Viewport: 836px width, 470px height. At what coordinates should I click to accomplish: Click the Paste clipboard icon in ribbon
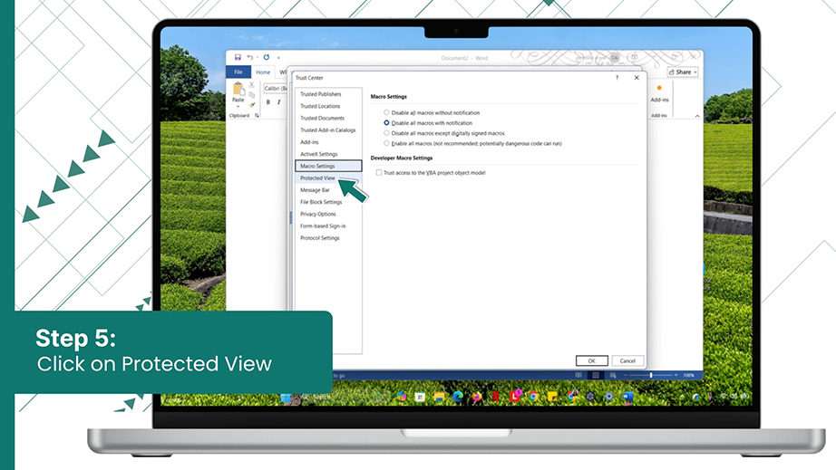coord(238,89)
